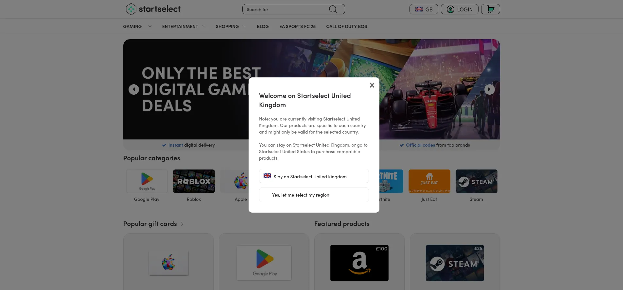Screen dimensions: 628x290
Task: Open the Steam category tile
Action: [477, 181]
